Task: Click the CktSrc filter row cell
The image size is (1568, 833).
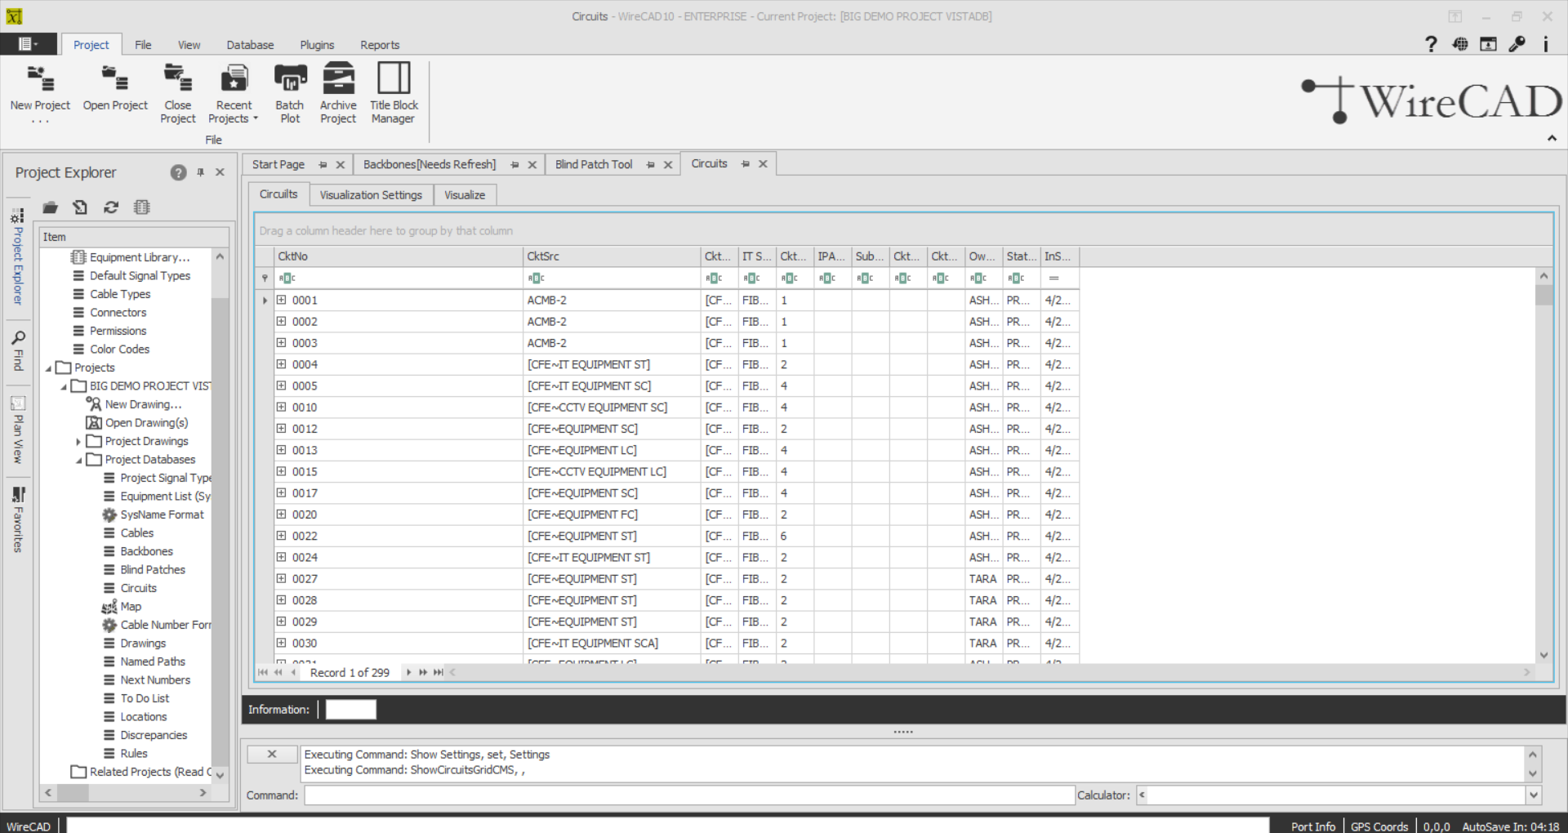Action: click(x=612, y=278)
